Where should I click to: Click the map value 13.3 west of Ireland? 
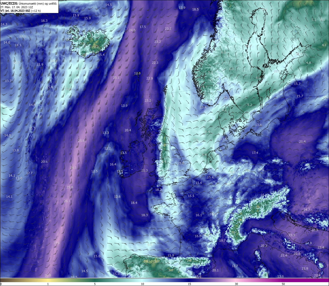(x=106, y=133)
